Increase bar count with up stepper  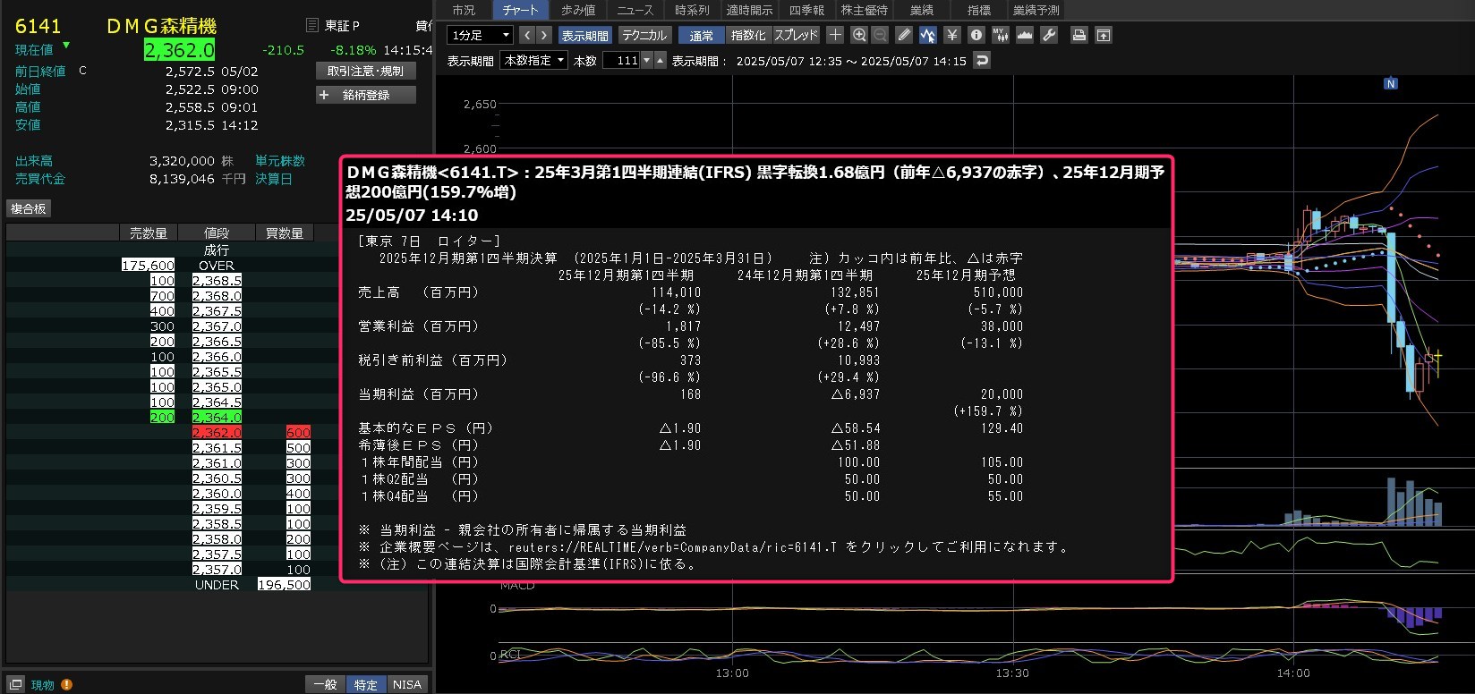pos(661,61)
